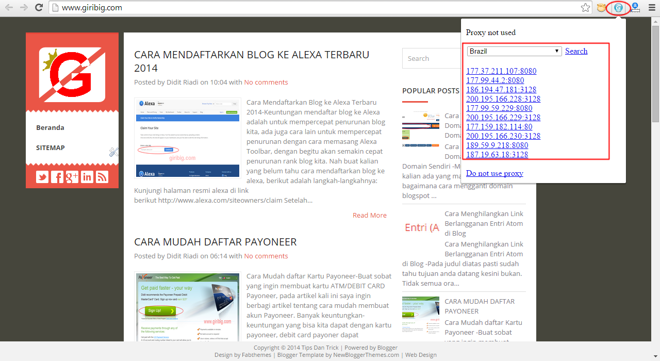Select proxy 186.194.47.181:3128
The width and height of the screenshot is (660, 361).
(x=501, y=90)
